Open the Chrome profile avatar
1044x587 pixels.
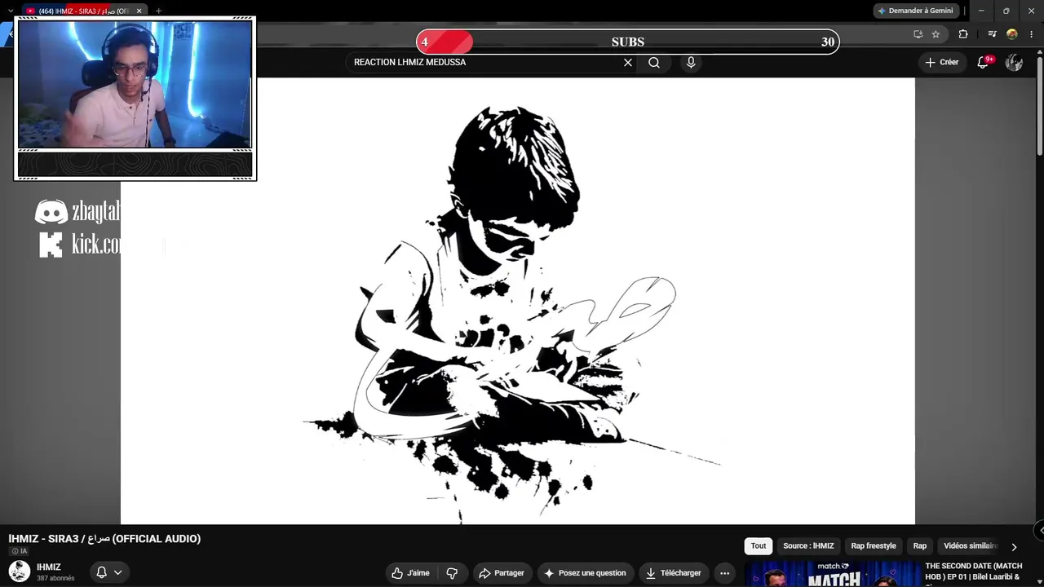(1012, 34)
